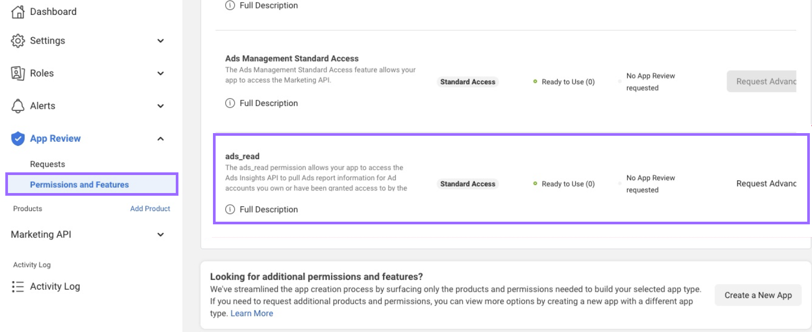
Task: Click the Dashboard home icon
Action: click(x=18, y=12)
